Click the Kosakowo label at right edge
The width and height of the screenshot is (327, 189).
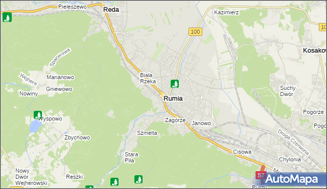coord(315,51)
